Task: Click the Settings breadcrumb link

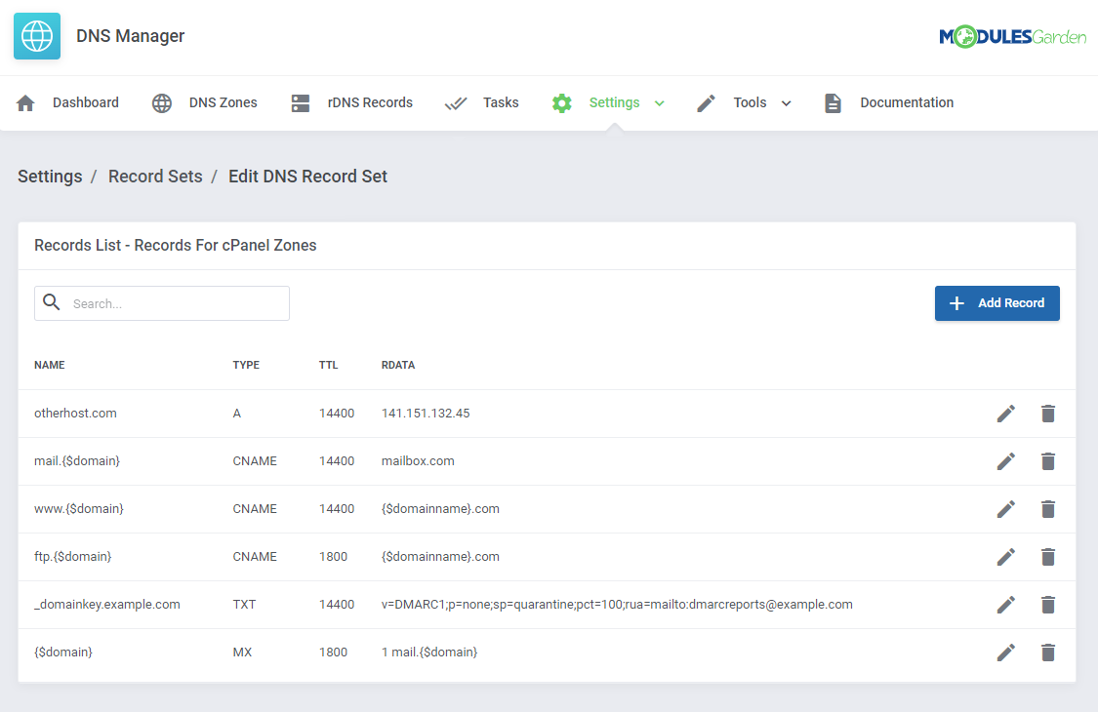Action: (50, 177)
